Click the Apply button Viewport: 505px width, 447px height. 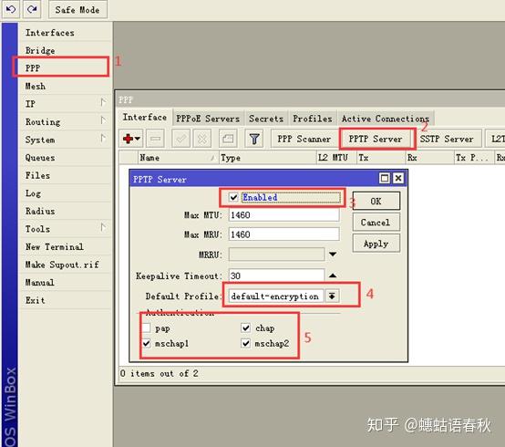coord(376,244)
